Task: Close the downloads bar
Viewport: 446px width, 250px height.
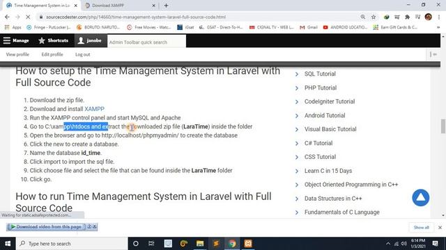Action: pyautogui.click(x=440, y=227)
